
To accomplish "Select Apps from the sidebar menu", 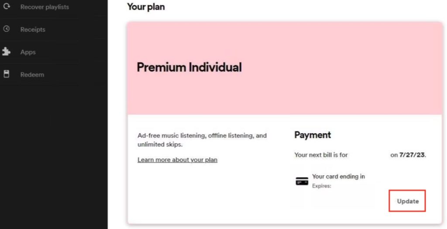I will pyautogui.click(x=28, y=52).
